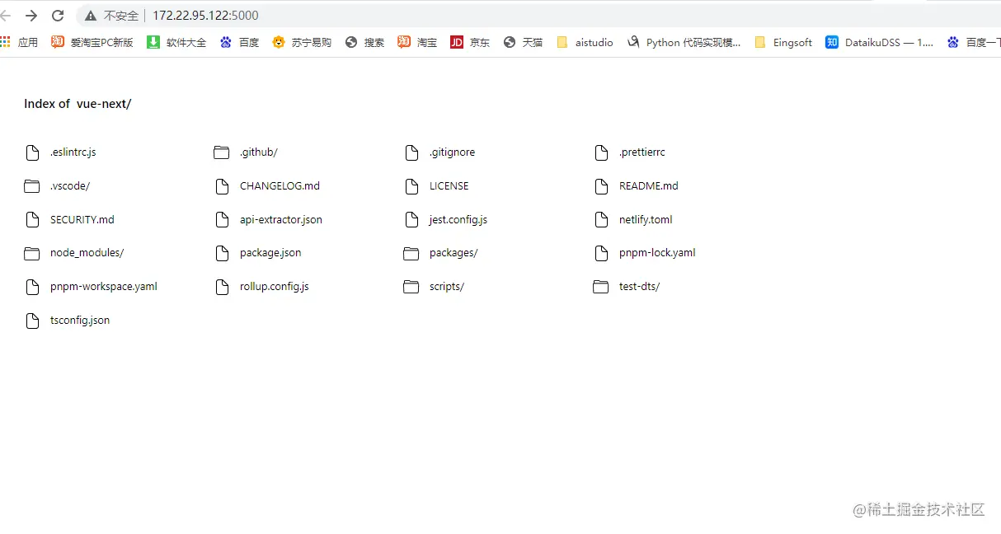Open the .gitignore file link

point(452,152)
